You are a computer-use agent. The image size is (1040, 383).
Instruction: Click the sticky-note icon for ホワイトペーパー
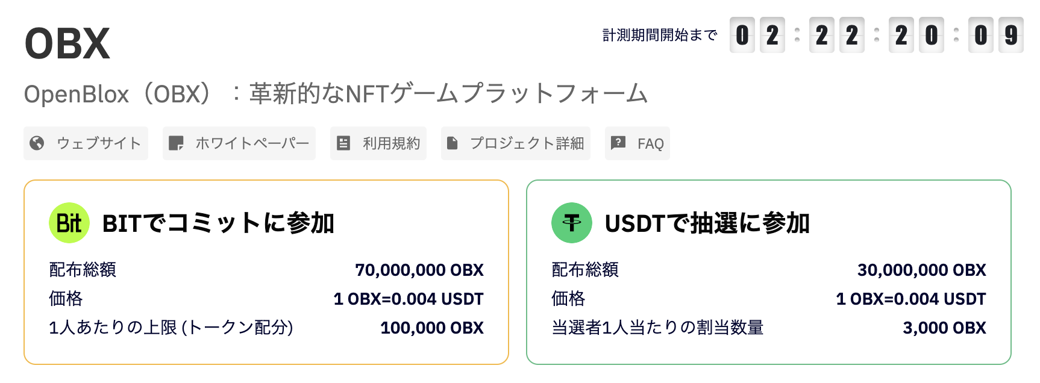[x=176, y=143]
